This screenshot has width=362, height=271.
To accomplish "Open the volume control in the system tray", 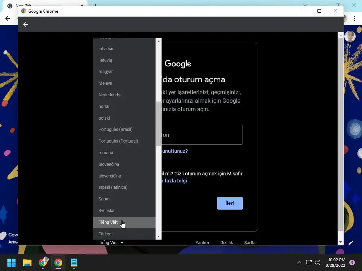I will coord(317,263).
